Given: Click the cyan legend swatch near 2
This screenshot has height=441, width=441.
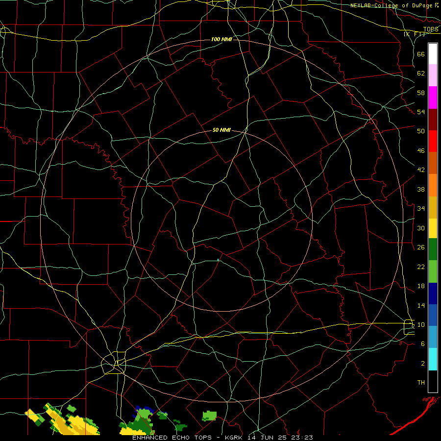Looking at the screenshot, I should [433, 359].
